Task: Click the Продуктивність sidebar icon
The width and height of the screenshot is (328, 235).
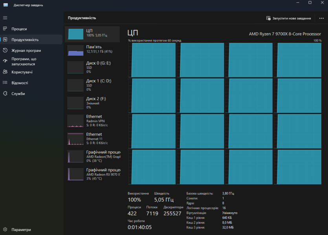Action: [x=5, y=40]
